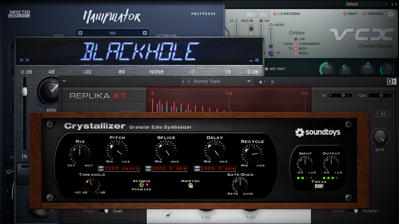
Task: Click the pink HP knob in VCX
Action: (271, 53)
